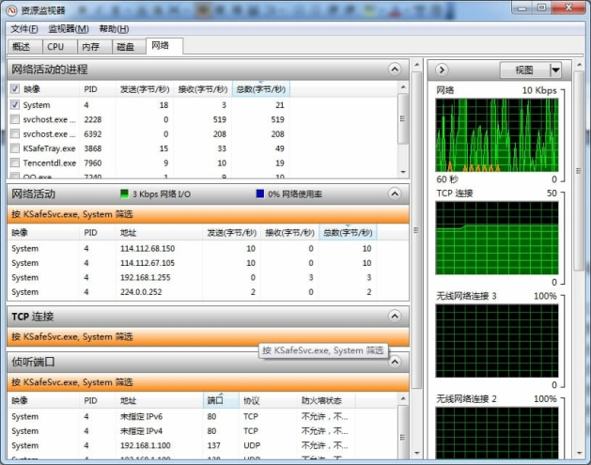Hide the graphs pane with arrow button

click(442, 70)
